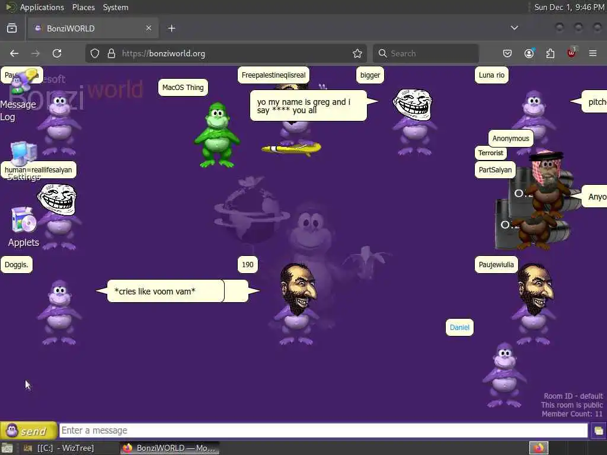Open the Places menu
Image resolution: width=607 pixels, height=455 pixels.
83,7
